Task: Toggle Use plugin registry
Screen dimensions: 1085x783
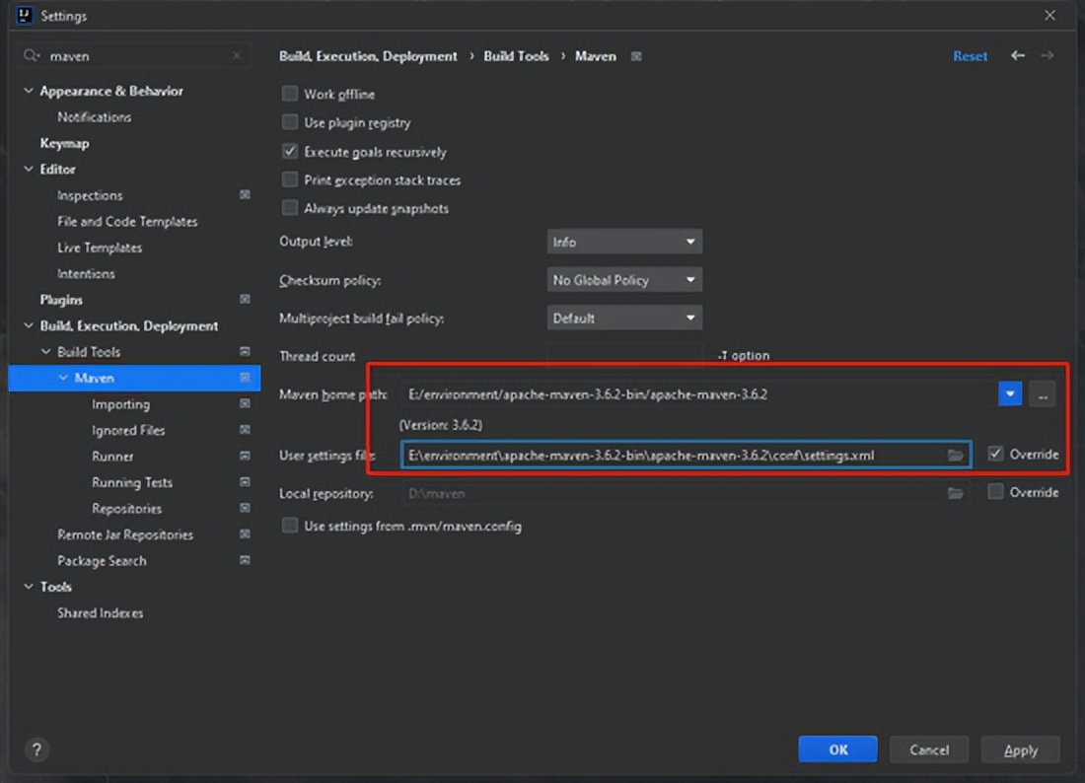Action: pos(290,122)
